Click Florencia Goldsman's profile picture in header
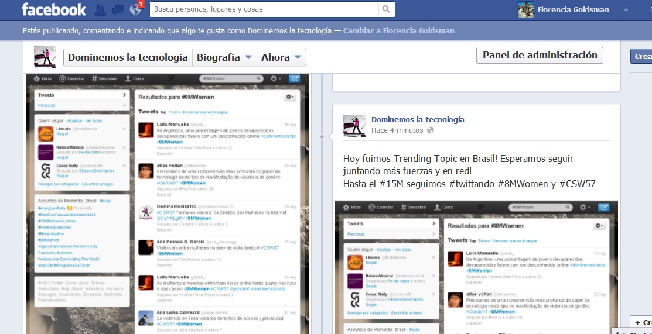 coord(525,9)
